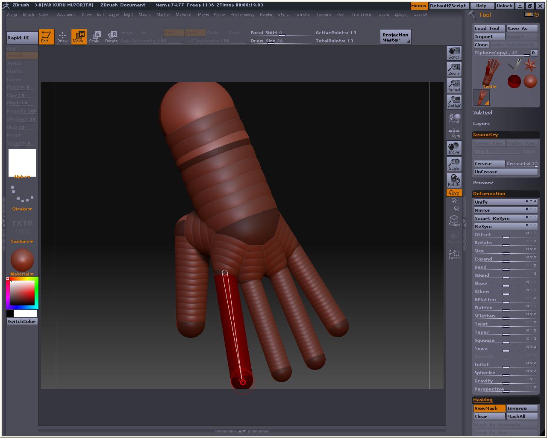547x438 pixels.
Task: Expand the Layers subpalette
Action: 481,124
